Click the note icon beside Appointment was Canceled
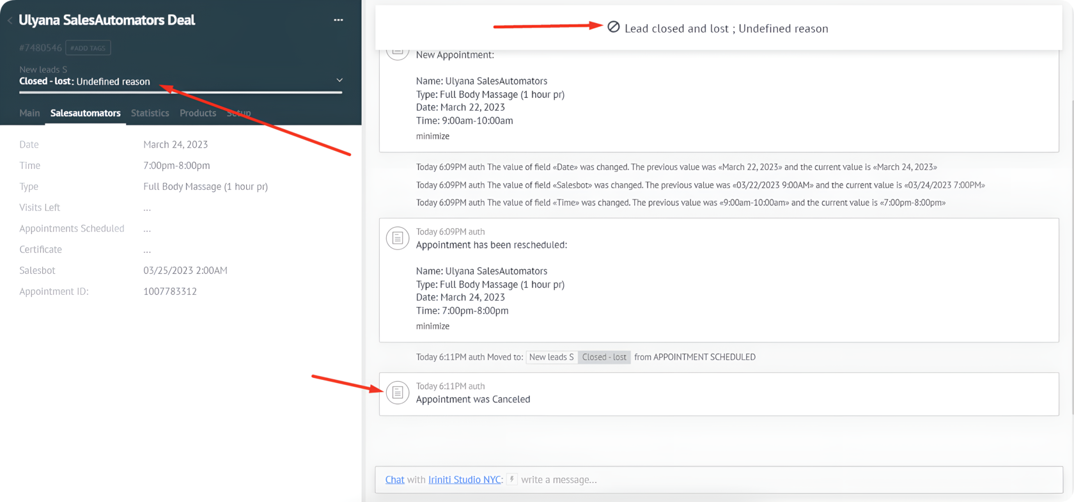The image size is (1074, 502). 397,393
